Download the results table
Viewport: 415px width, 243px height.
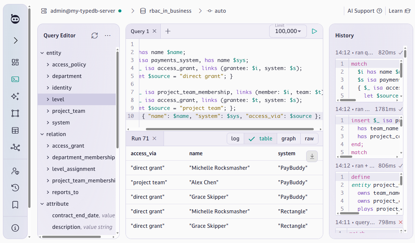pyautogui.click(x=312, y=156)
